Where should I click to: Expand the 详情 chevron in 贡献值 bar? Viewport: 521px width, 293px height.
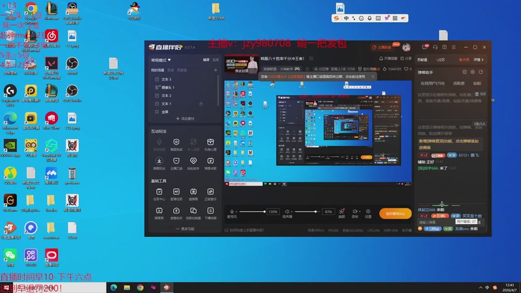[x=479, y=60]
